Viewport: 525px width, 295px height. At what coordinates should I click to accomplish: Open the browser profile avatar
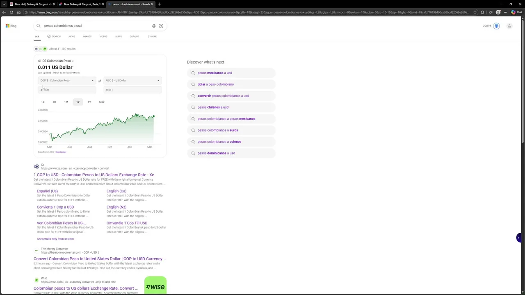[x=498, y=12]
